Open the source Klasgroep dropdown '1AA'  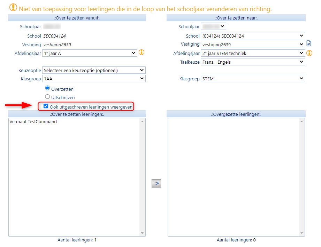pyautogui.click(x=93, y=79)
